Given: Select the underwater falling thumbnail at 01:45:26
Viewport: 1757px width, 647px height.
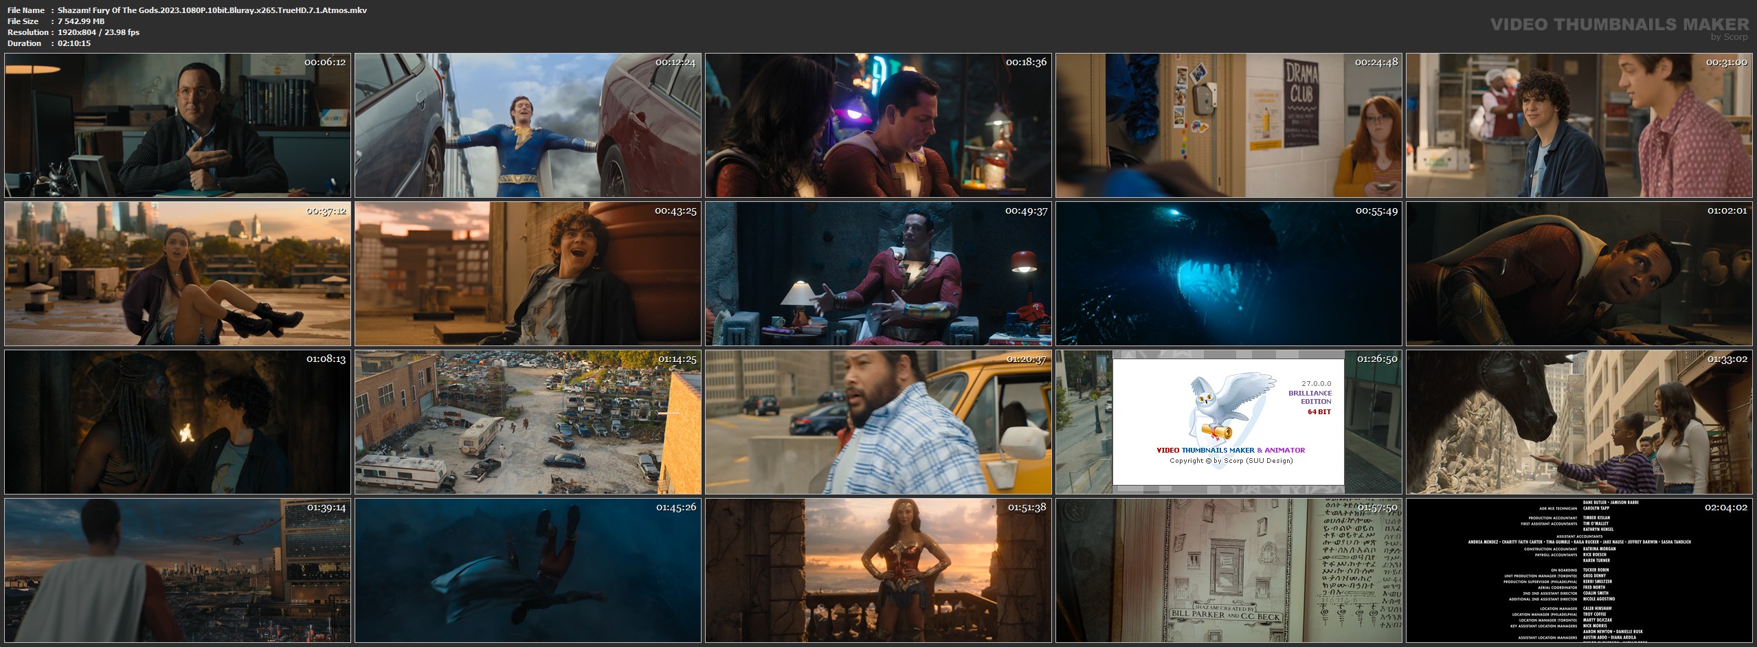Looking at the screenshot, I should click(x=528, y=571).
